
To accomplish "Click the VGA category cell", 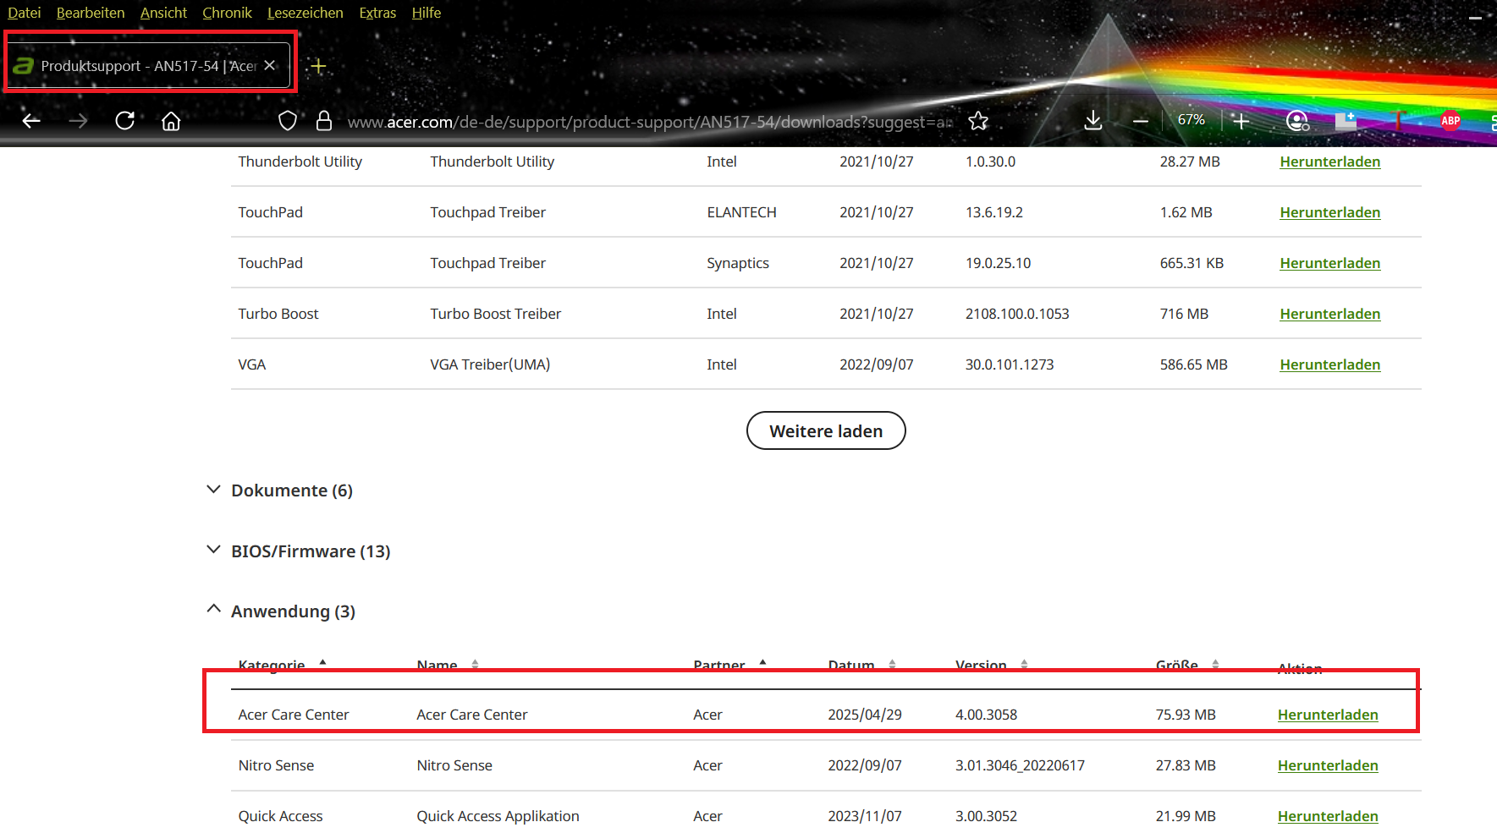I will (x=252, y=364).
